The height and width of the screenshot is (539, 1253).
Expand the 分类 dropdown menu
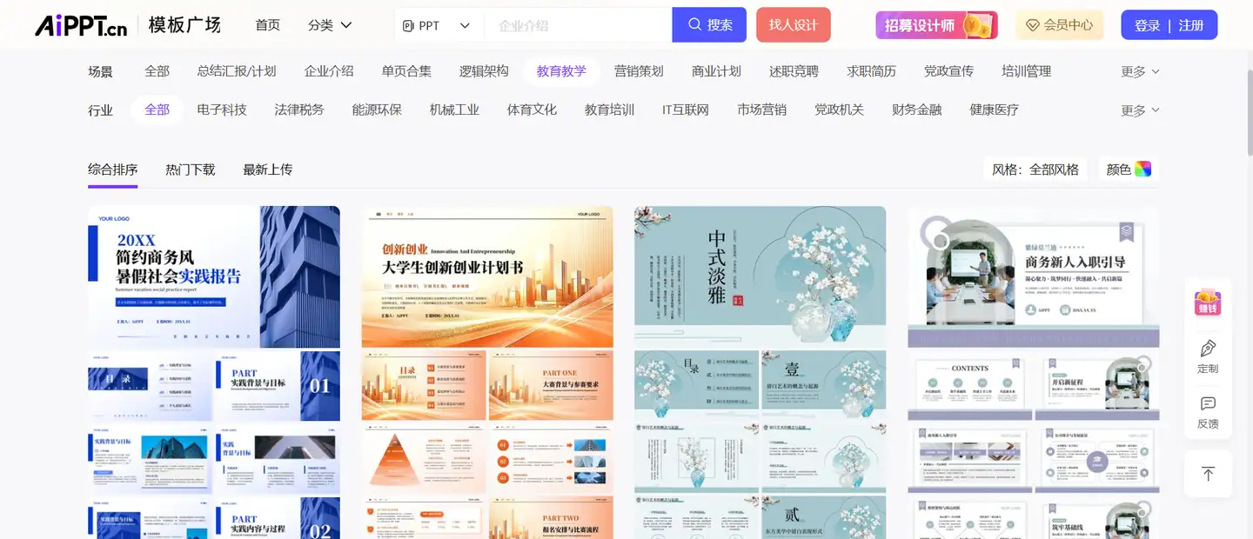(330, 25)
